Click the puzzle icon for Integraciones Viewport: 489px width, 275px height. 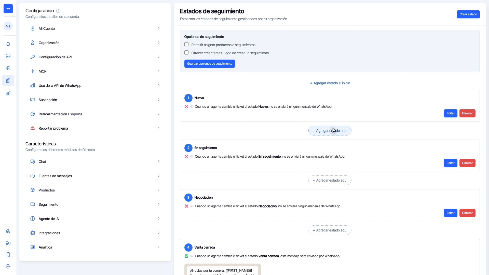33,233
